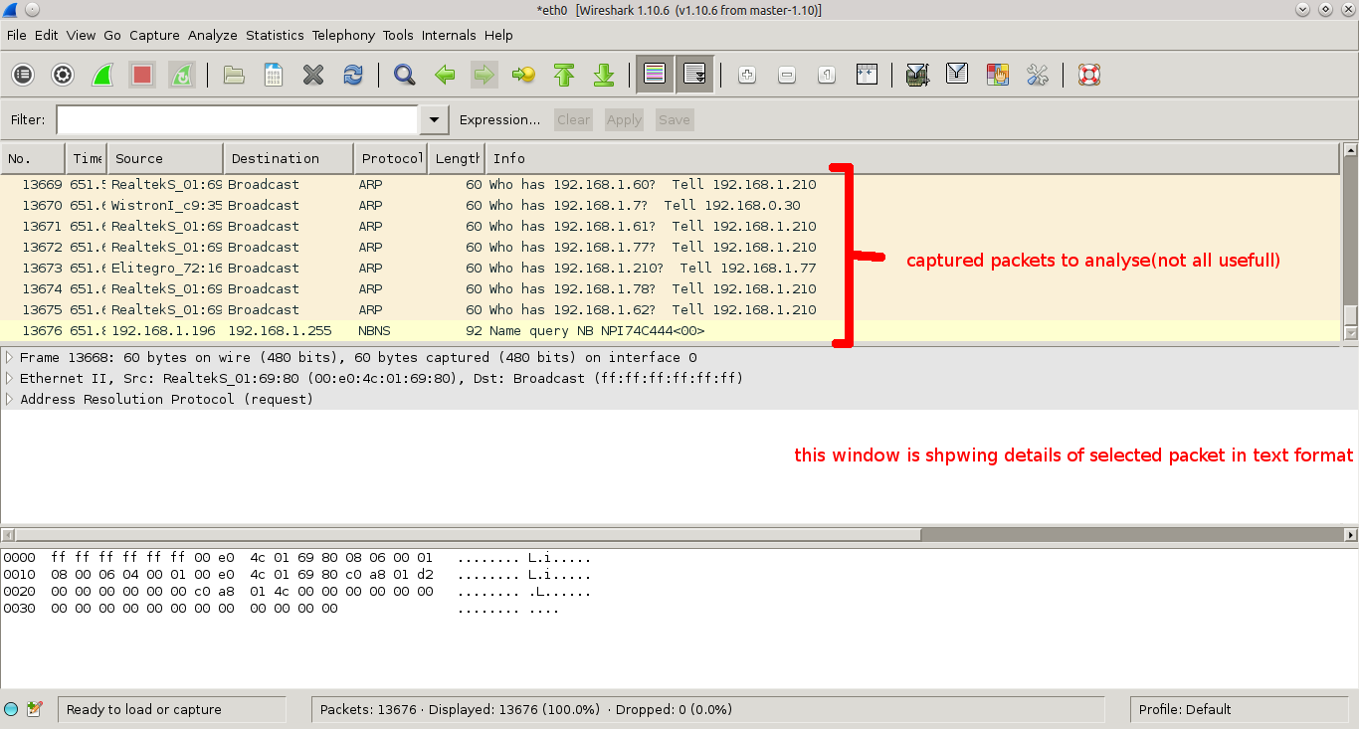The image size is (1359, 729).
Task: Save this capture file icon
Action: pyautogui.click(x=274, y=75)
